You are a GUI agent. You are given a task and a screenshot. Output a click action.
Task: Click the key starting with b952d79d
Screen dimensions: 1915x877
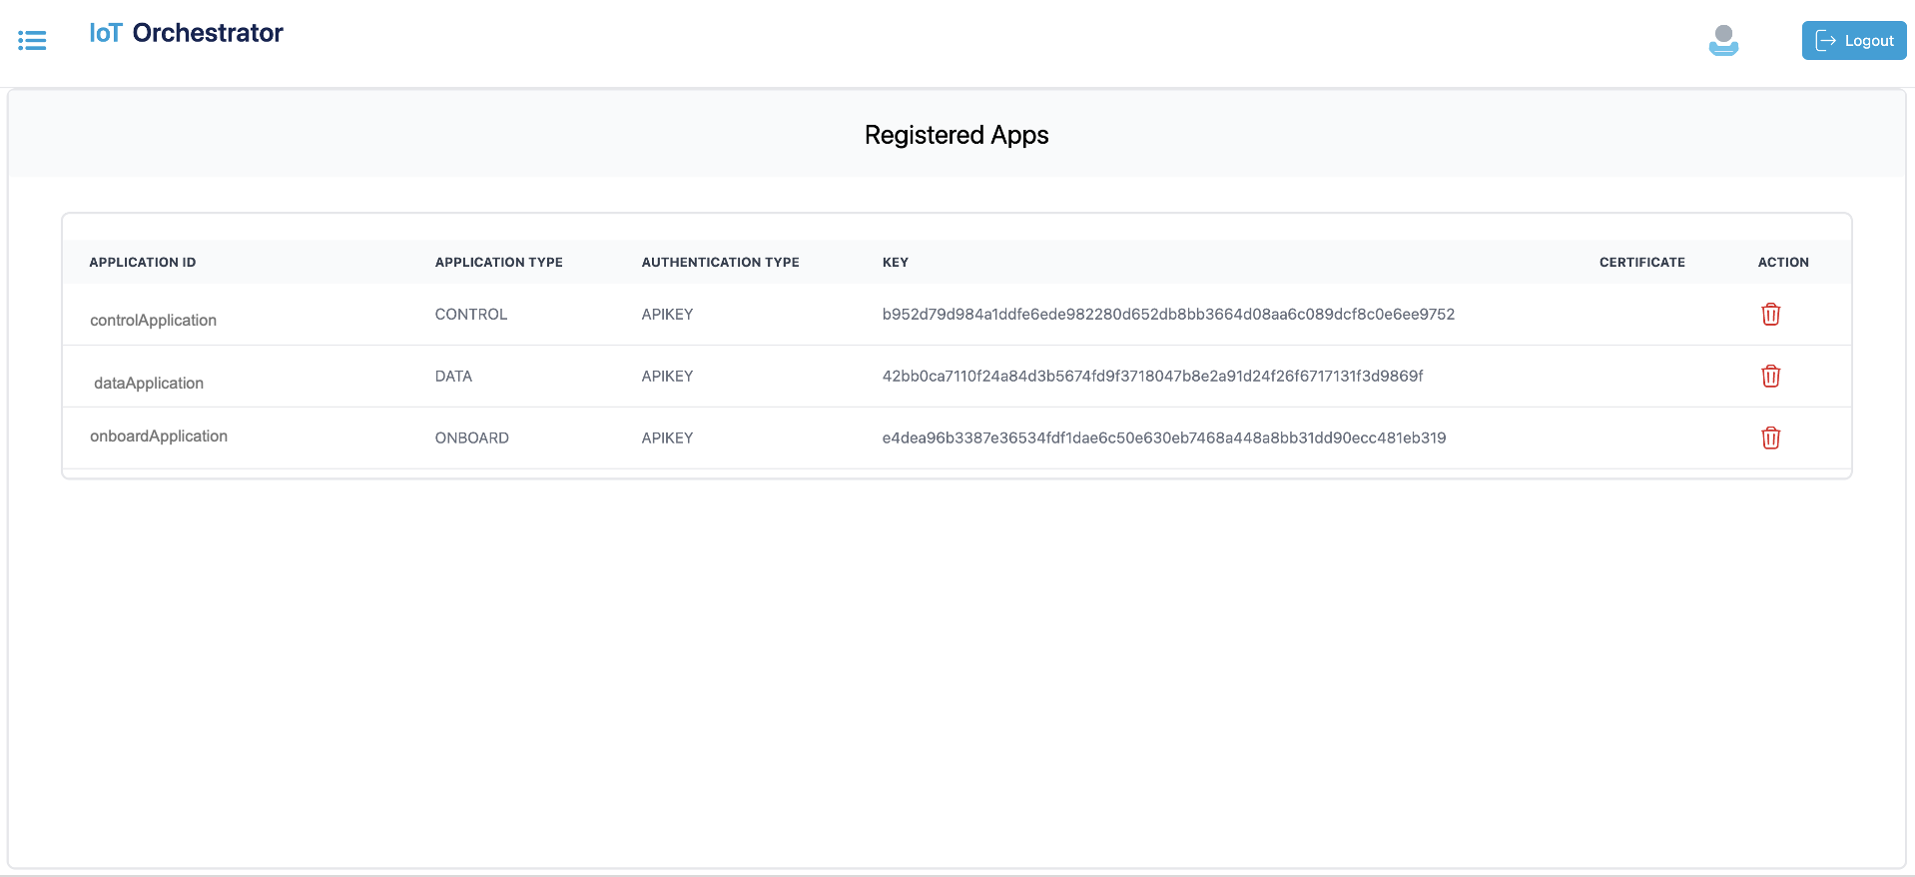[x=1168, y=314]
